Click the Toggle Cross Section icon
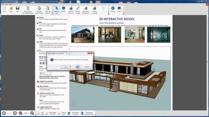The image size is (209, 117). (38, 82)
